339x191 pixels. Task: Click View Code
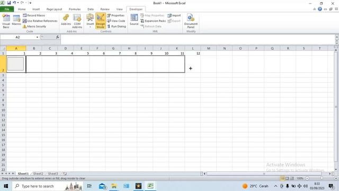[117, 21]
